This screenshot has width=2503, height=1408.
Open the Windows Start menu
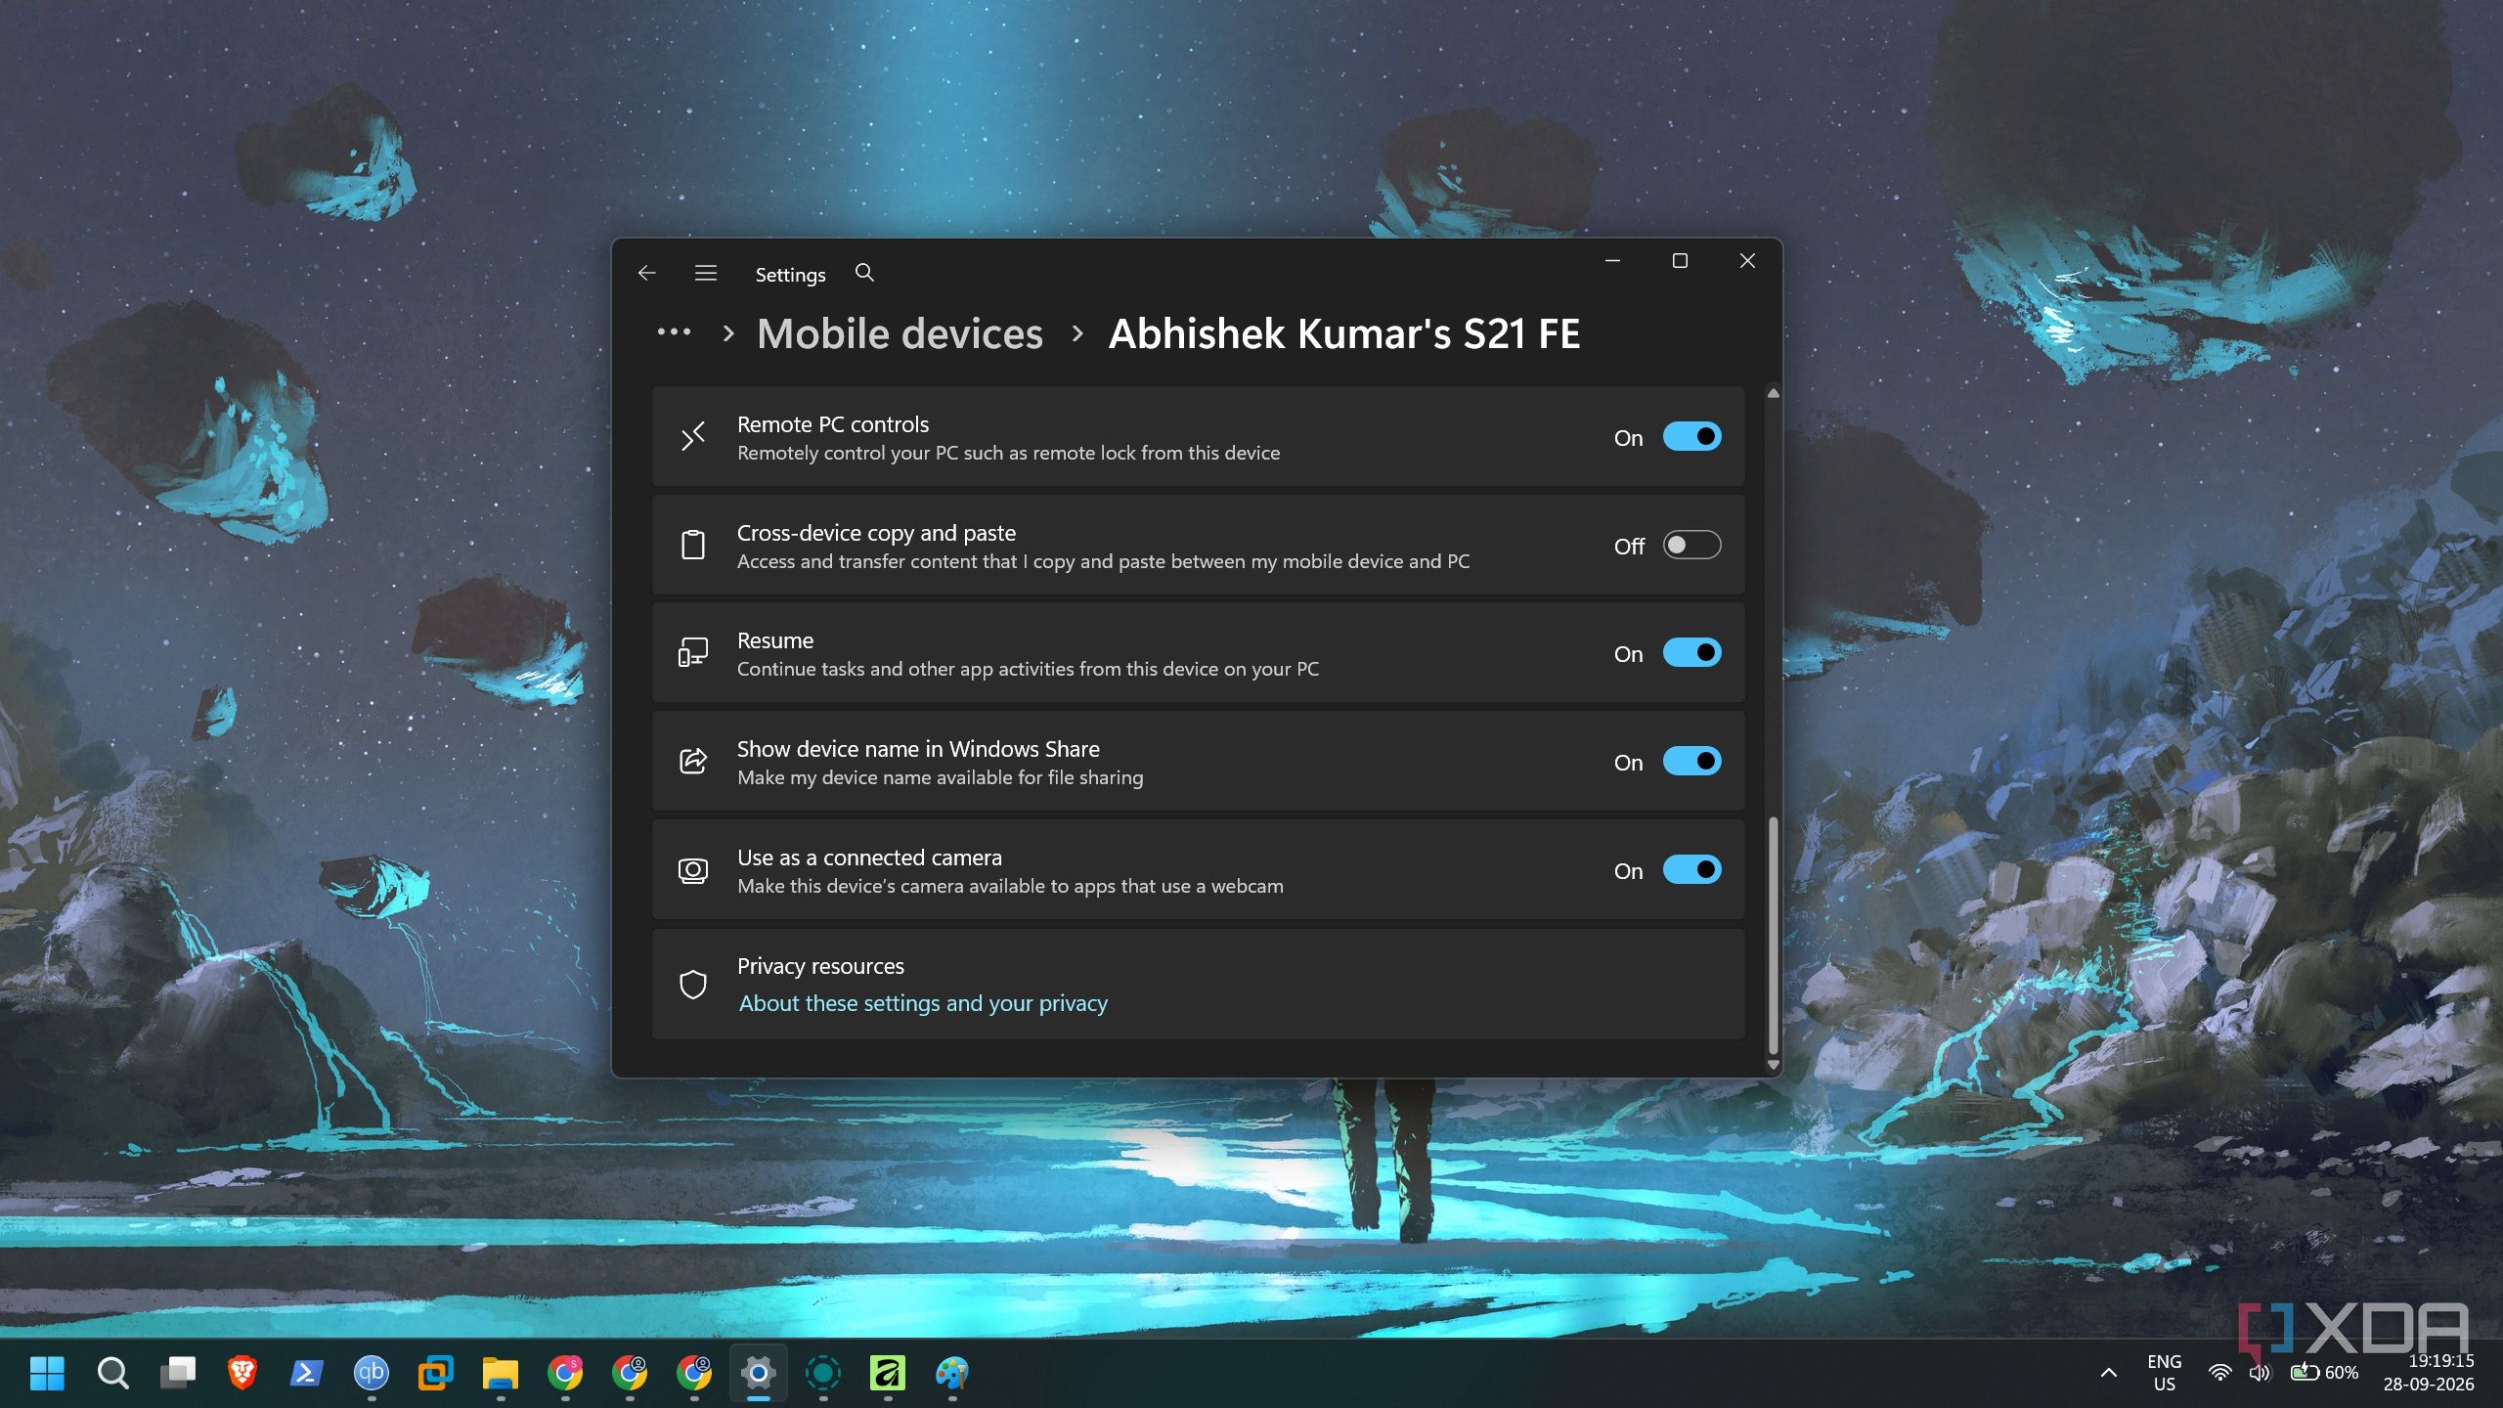point(47,1373)
